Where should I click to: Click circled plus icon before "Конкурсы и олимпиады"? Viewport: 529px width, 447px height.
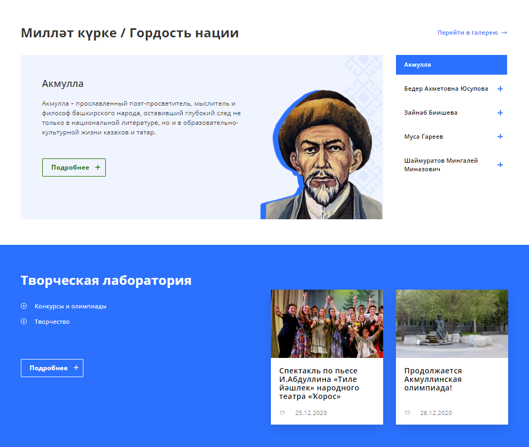24,306
